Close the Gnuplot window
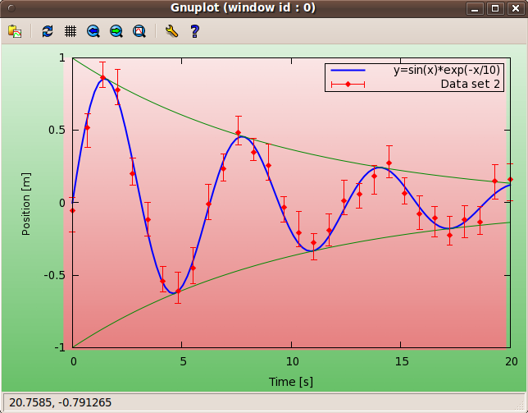Image resolution: width=528 pixels, height=413 pixels. click(x=516, y=8)
